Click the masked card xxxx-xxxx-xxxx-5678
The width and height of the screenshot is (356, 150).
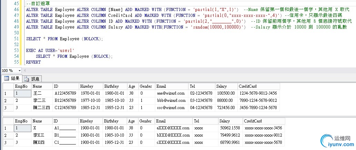pyautogui.click(x=264, y=142)
